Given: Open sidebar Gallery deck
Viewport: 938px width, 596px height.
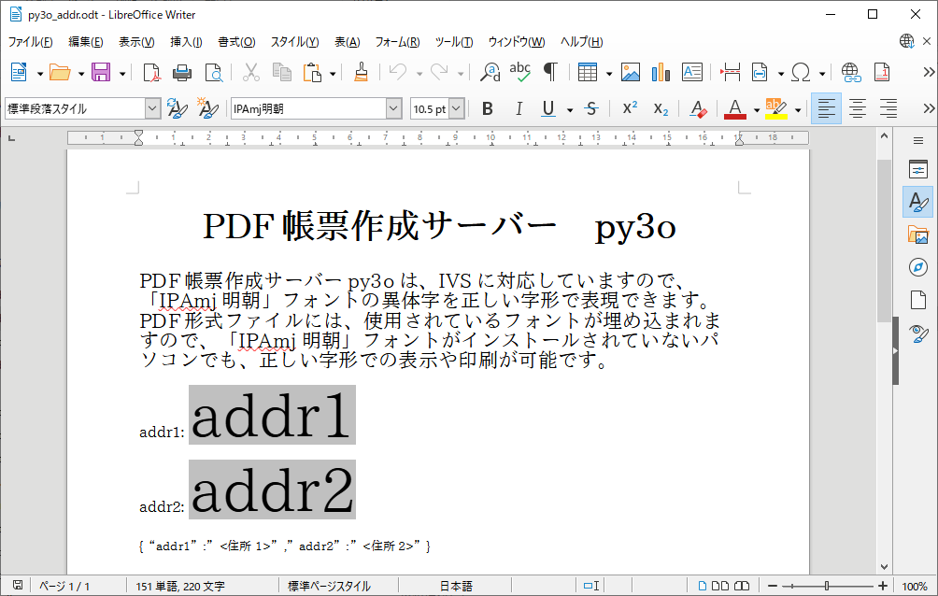Looking at the screenshot, I should point(917,234).
